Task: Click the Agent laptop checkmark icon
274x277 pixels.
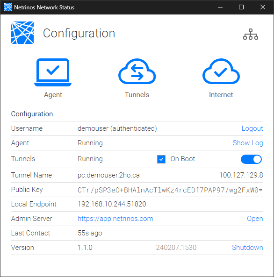Action: pyautogui.click(x=53, y=72)
